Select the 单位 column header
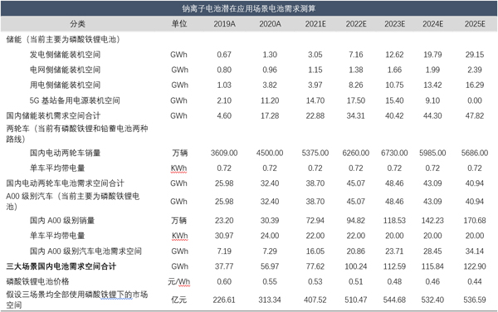Image resolution: width=498 pixels, height=312 pixels. point(179,24)
